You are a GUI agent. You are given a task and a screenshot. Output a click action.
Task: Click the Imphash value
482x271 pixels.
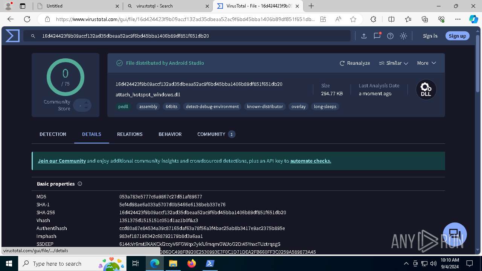click(x=161, y=236)
